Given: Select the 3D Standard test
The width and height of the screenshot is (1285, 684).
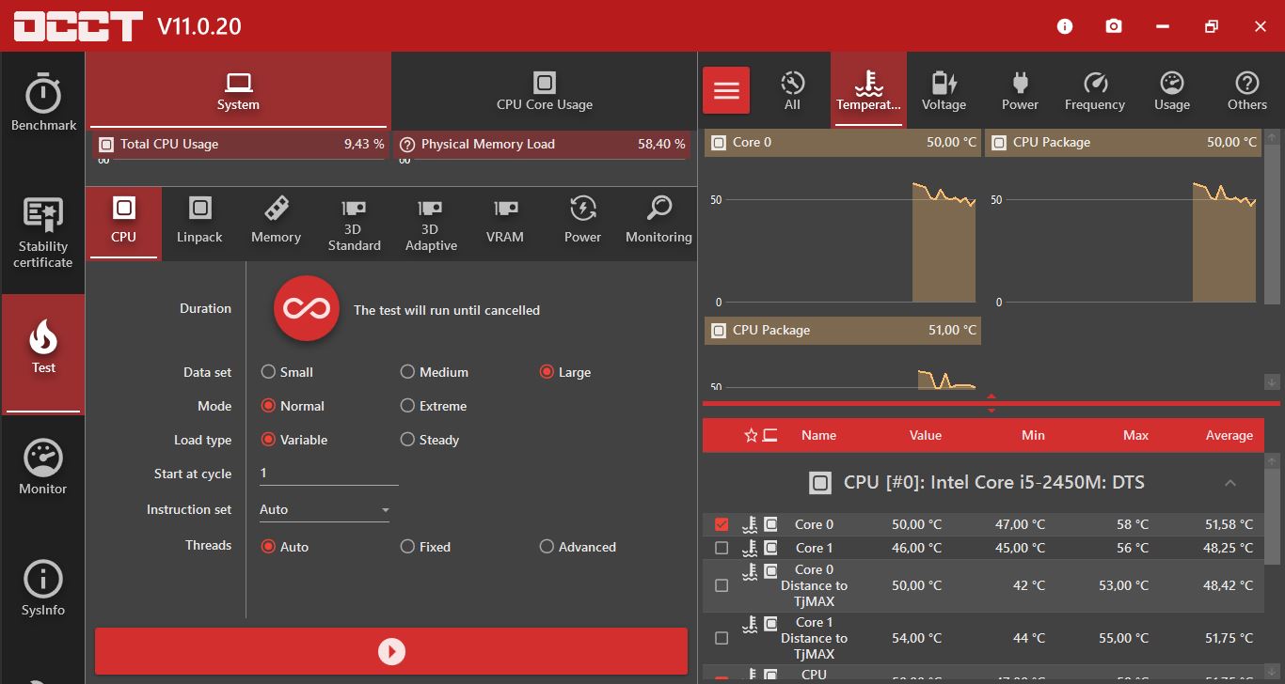Looking at the screenshot, I should 354,223.
